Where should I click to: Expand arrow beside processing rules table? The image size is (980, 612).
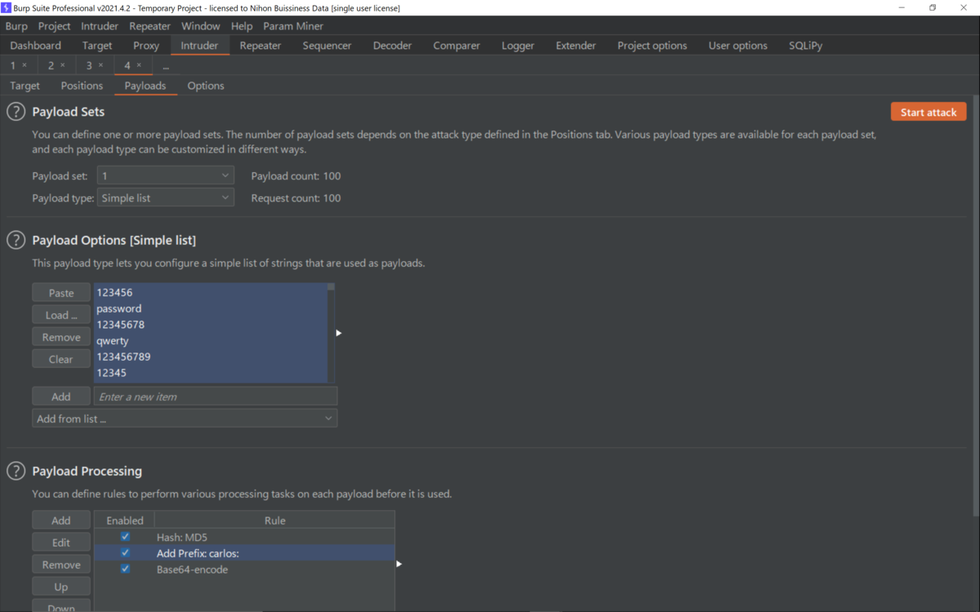click(399, 564)
